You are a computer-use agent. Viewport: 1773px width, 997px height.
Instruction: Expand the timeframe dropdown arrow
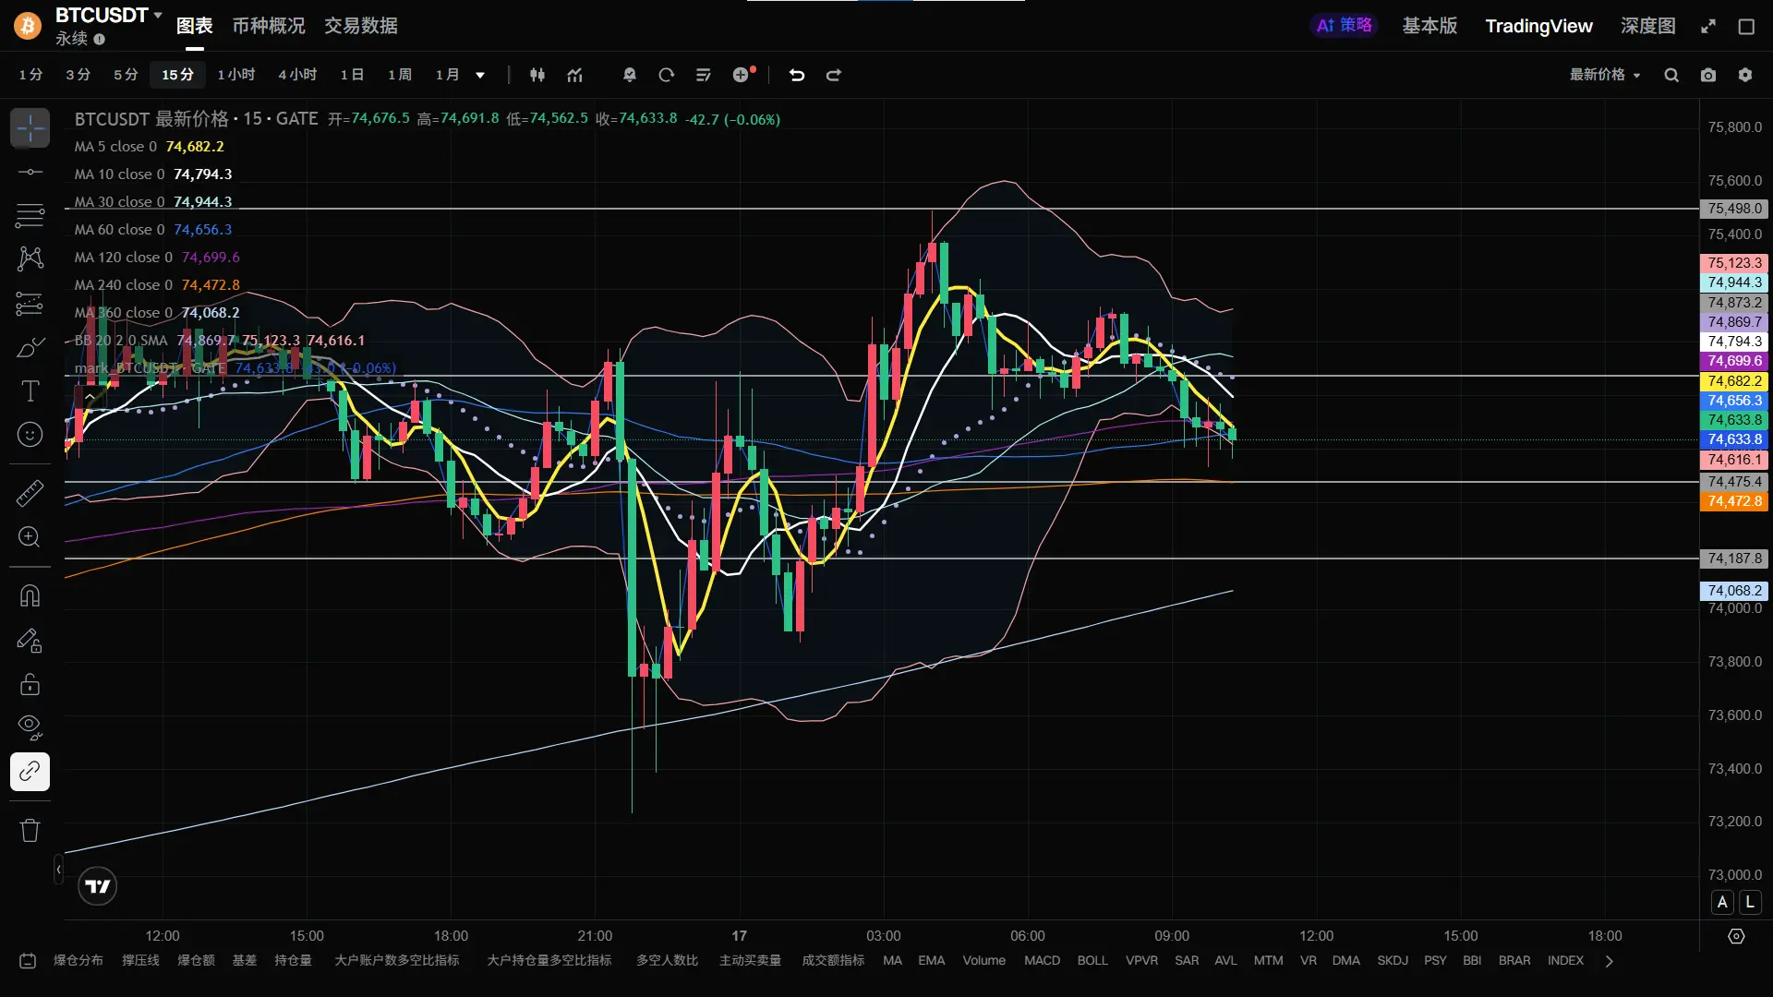(x=480, y=75)
